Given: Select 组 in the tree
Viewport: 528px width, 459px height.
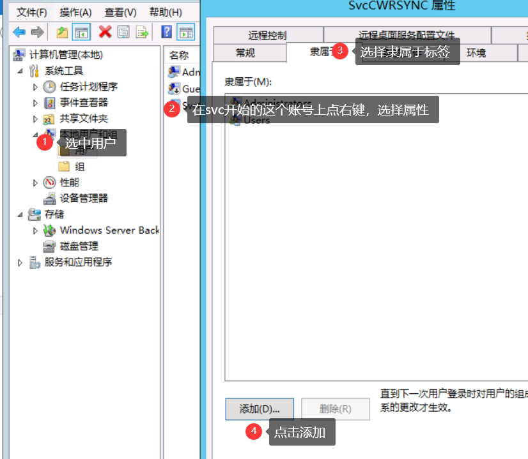Looking at the screenshot, I should 80,167.
